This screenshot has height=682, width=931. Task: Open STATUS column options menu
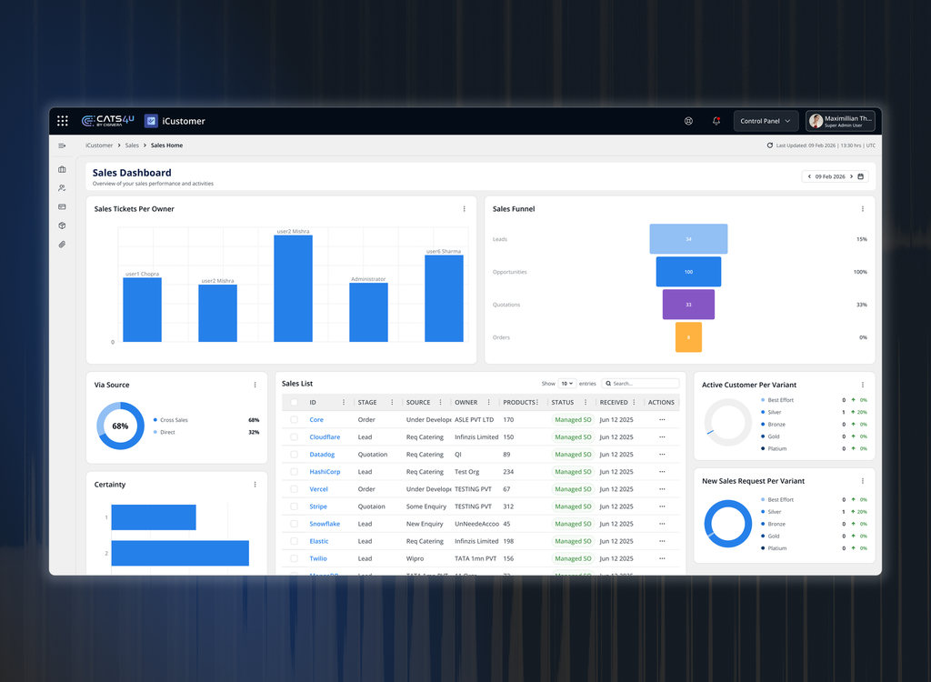click(586, 403)
